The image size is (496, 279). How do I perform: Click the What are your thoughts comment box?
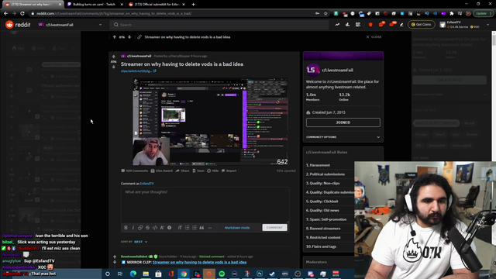pos(205,205)
